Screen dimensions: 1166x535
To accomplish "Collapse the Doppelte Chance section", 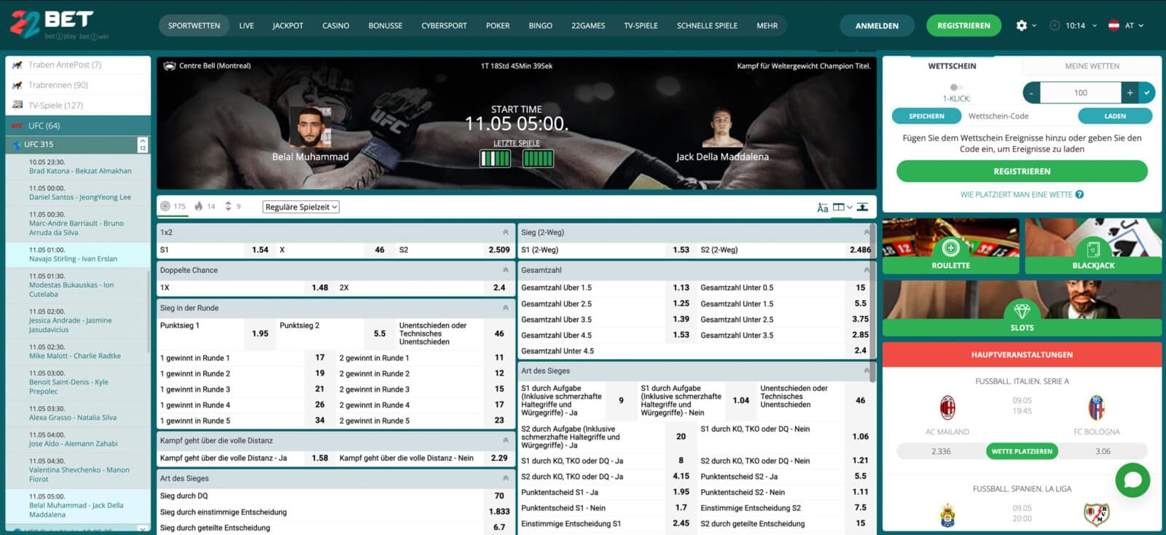I will [506, 270].
